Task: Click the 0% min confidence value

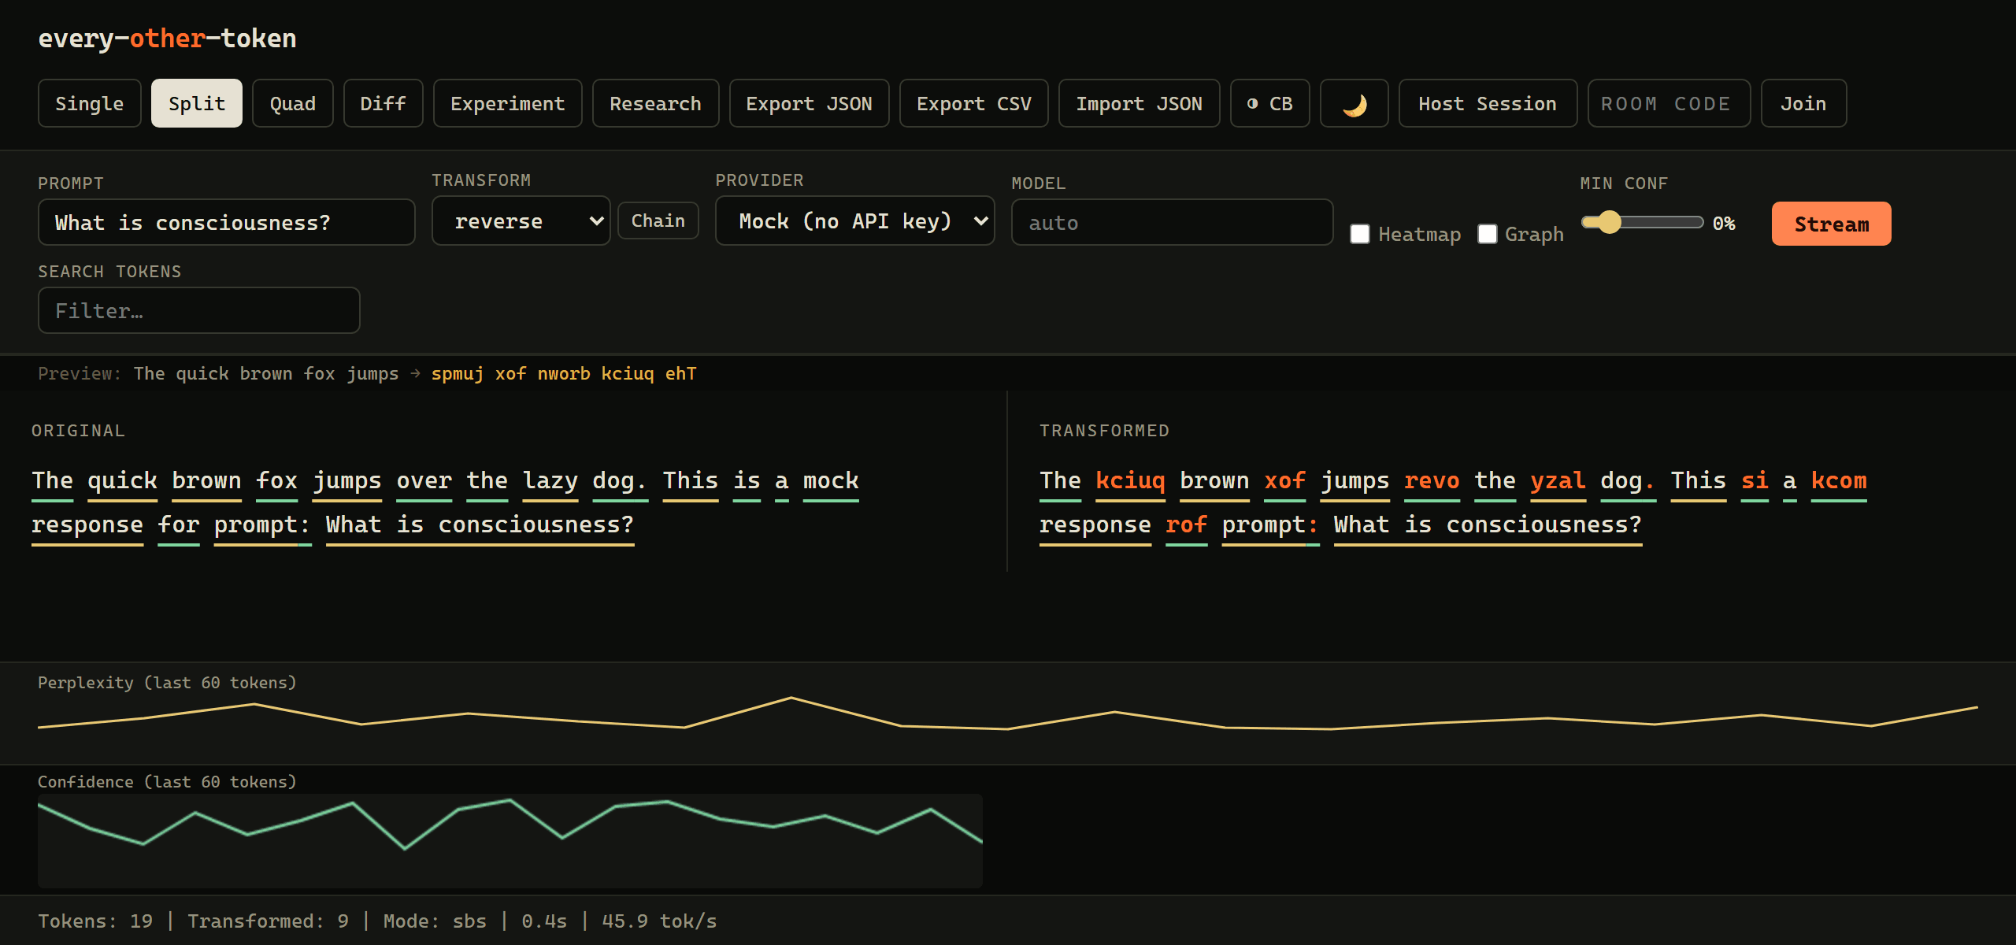Action: coord(1724,223)
